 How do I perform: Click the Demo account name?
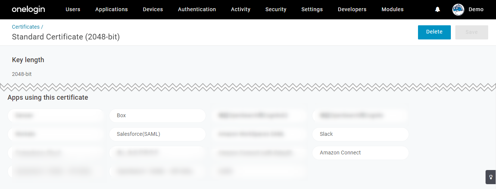(476, 9)
